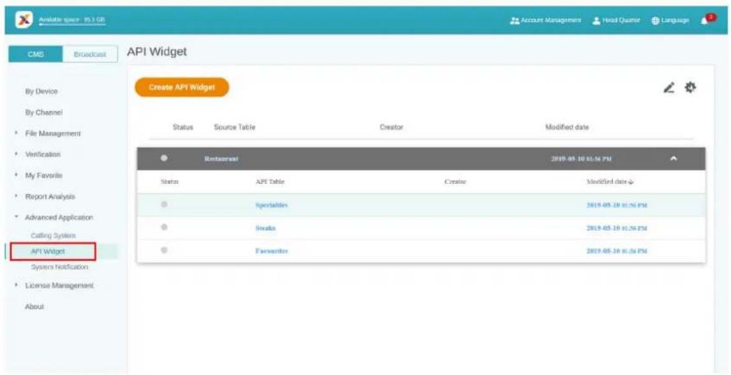731x375 pixels.
Task: Toggle status dot of Steaks row
Action: pos(164,227)
